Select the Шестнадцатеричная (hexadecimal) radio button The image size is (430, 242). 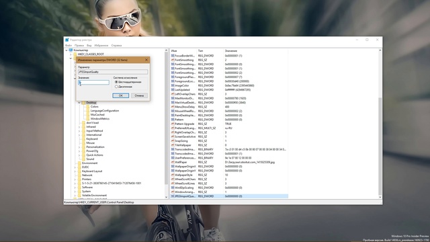click(116, 82)
